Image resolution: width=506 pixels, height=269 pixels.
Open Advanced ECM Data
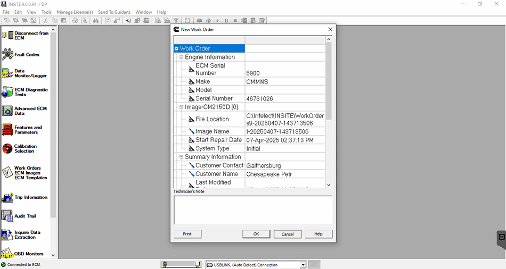[24, 111]
